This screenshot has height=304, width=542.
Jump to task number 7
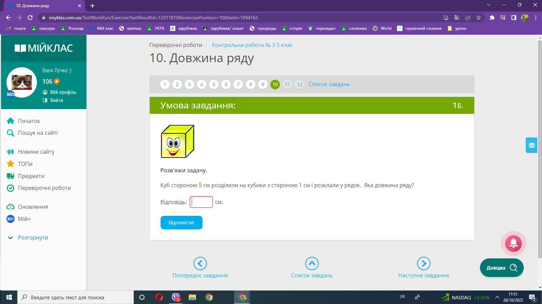point(238,84)
